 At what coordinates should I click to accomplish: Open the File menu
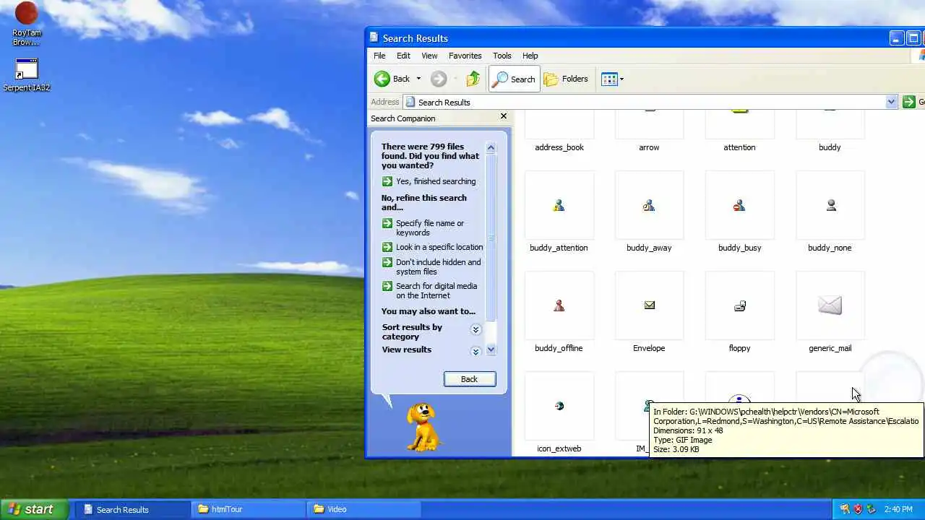tap(379, 56)
